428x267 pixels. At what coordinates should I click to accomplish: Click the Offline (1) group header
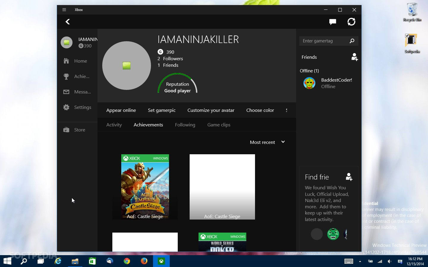(x=309, y=71)
